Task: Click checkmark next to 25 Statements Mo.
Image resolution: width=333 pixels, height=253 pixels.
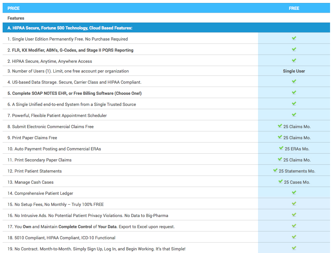Action: [275, 170]
